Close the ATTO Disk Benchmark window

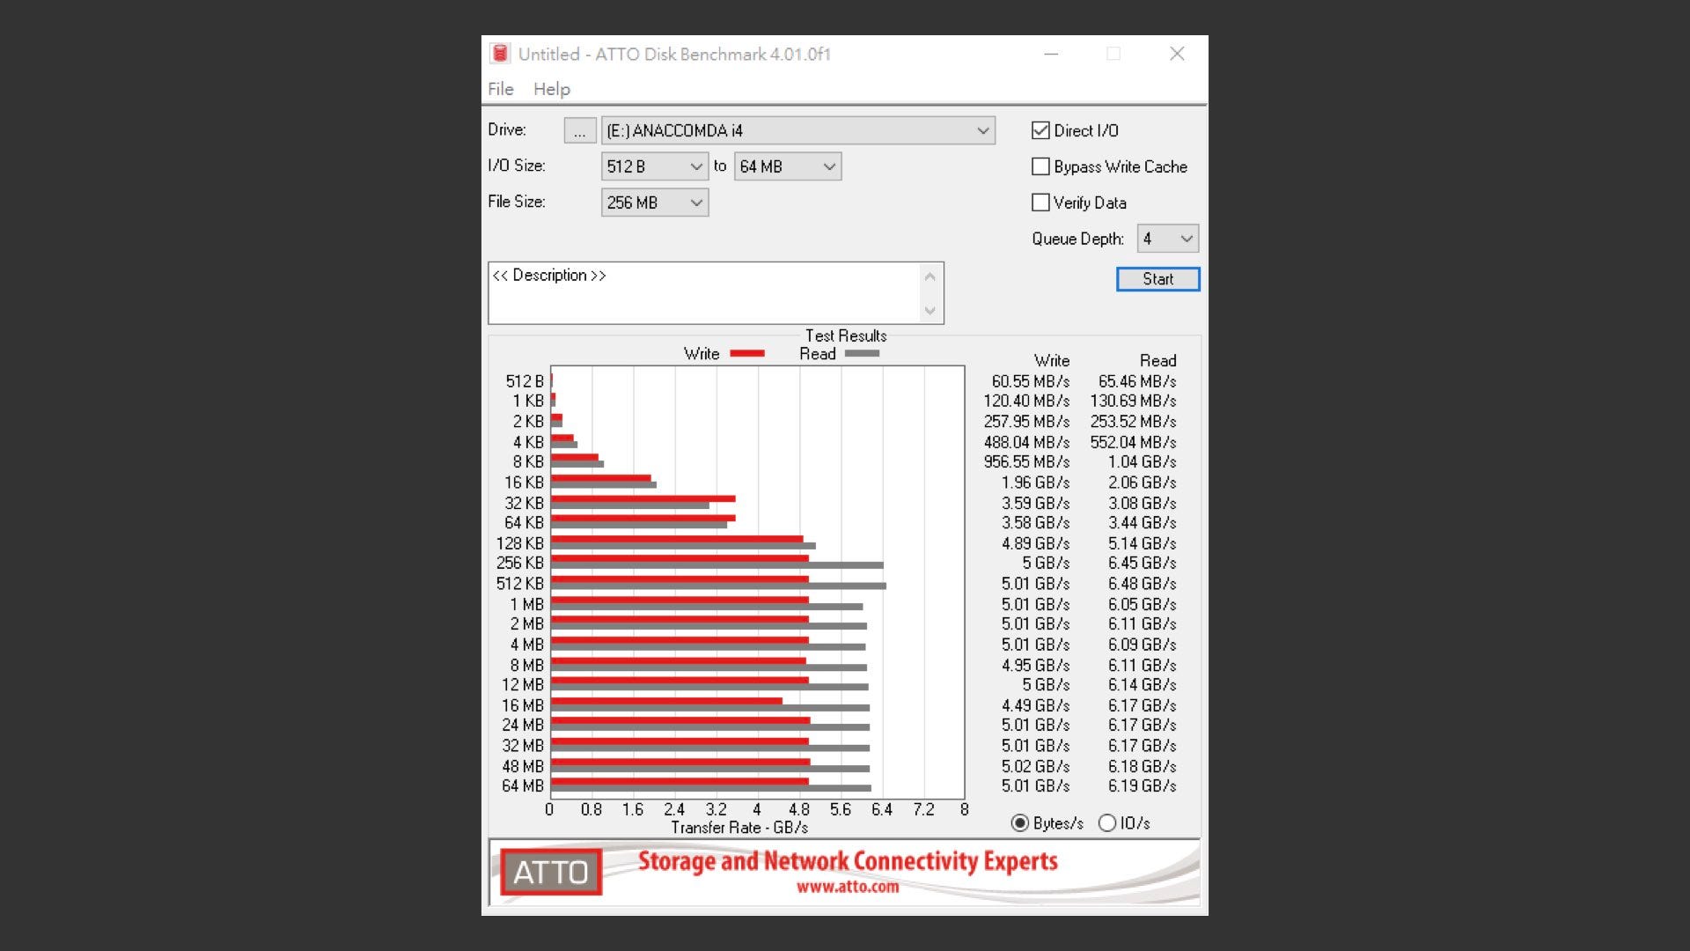coord(1177,54)
